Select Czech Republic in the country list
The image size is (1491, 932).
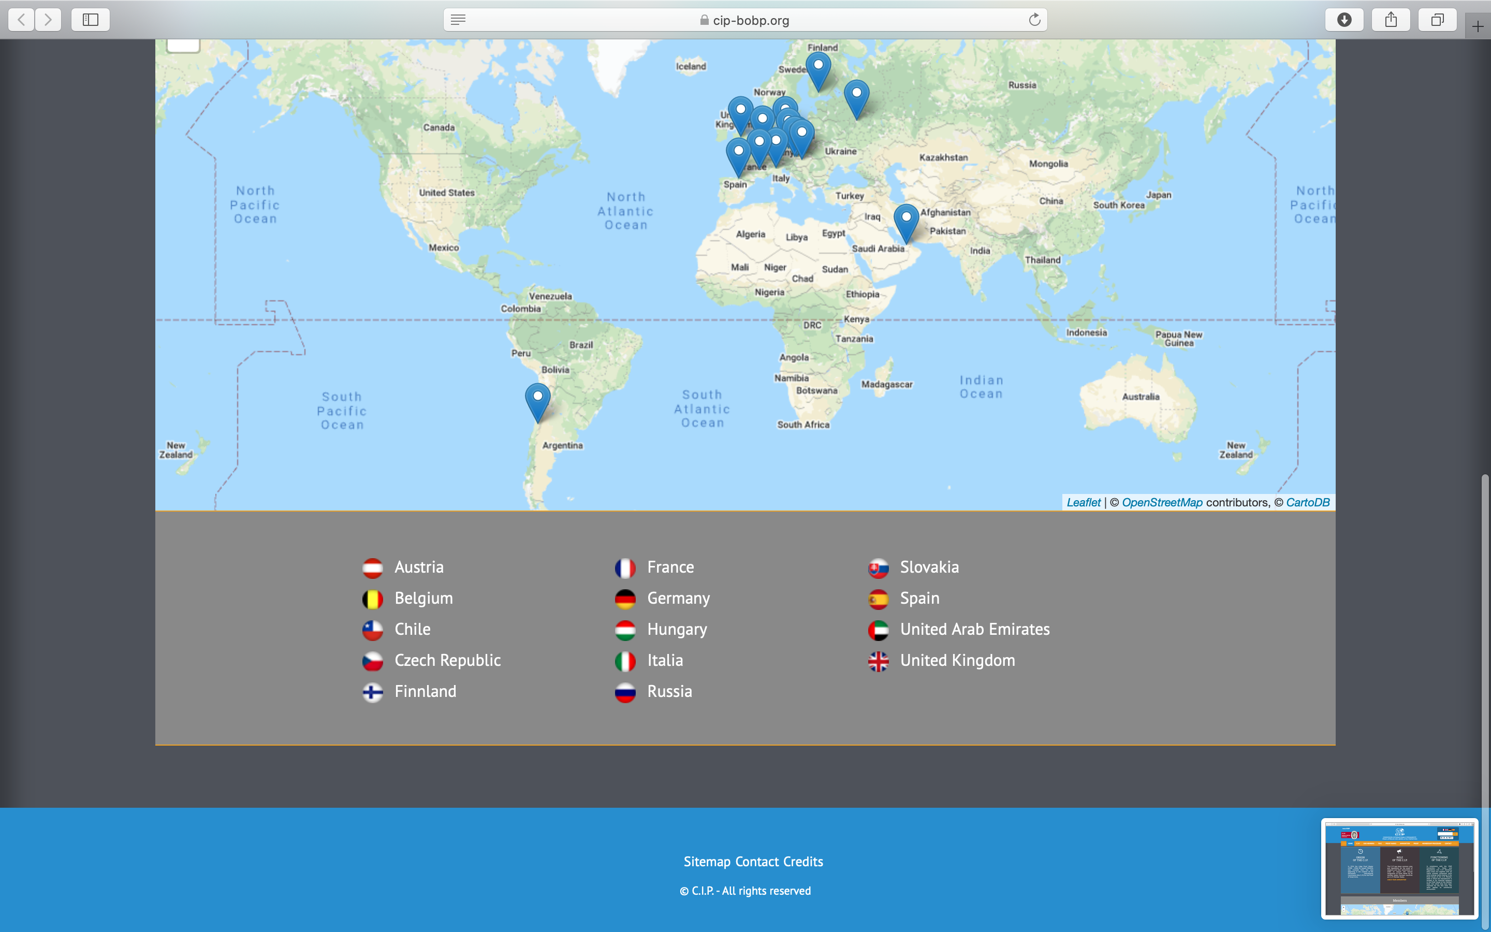(447, 660)
